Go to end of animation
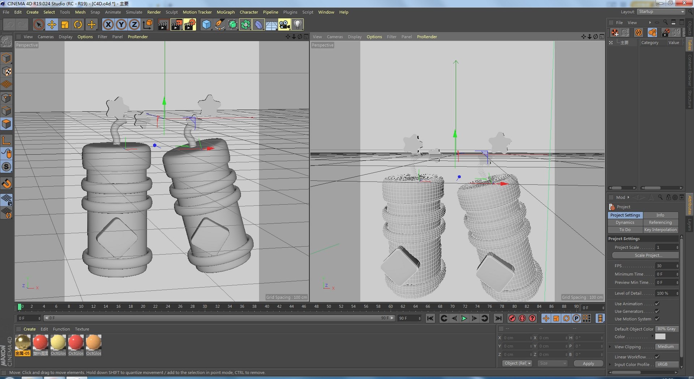This screenshot has height=379, width=694. pos(498,318)
